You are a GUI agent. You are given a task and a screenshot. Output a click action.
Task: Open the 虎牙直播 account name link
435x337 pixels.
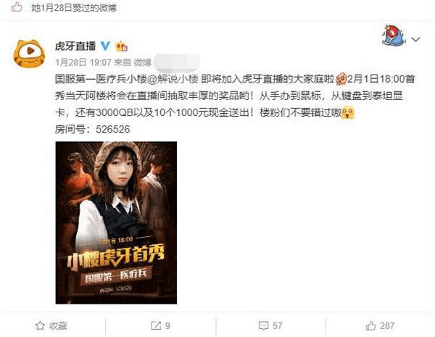75,46
